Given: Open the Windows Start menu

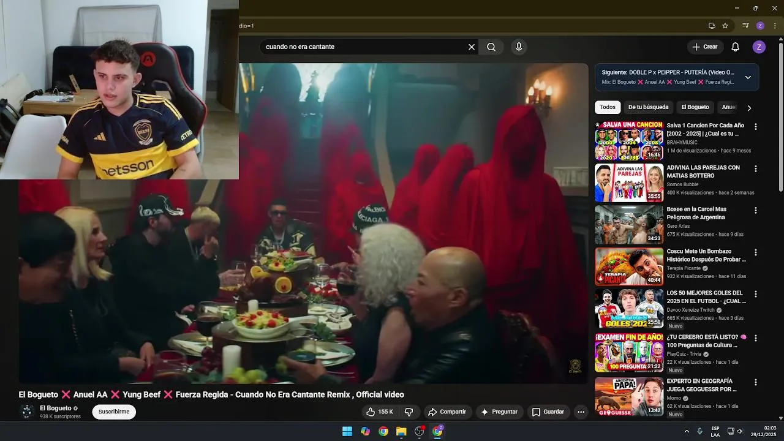Looking at the screenshot, I should coord(347,431).
